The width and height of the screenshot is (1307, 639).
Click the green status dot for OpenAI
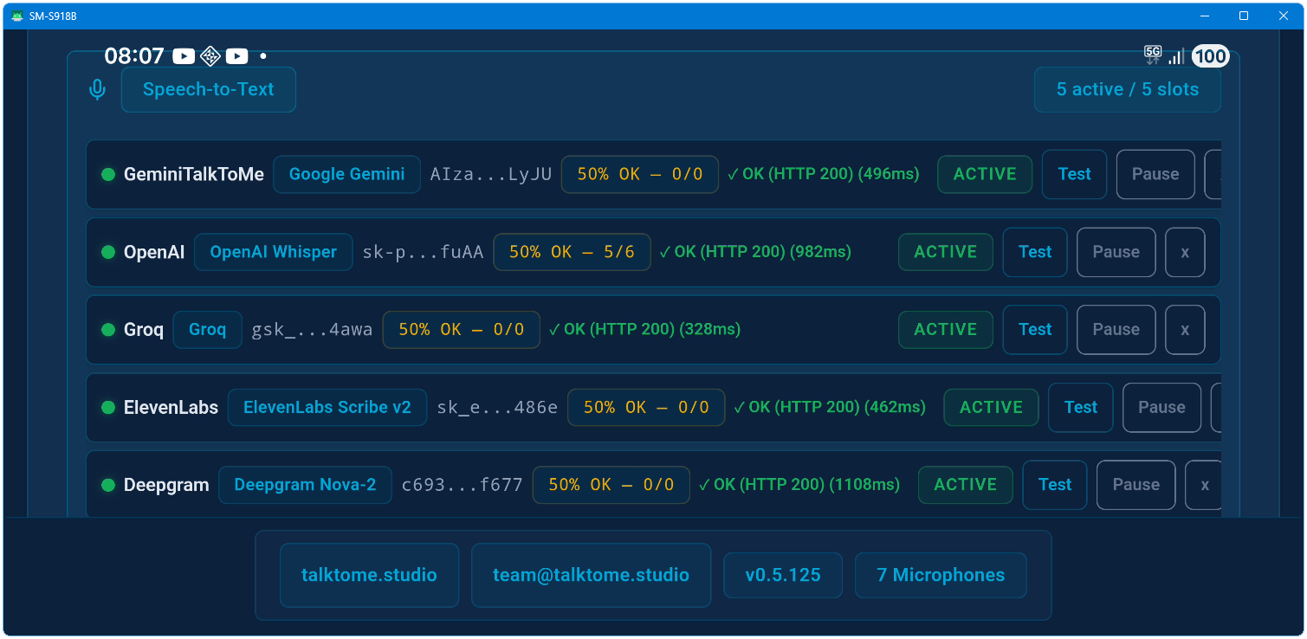click(108, 252)
